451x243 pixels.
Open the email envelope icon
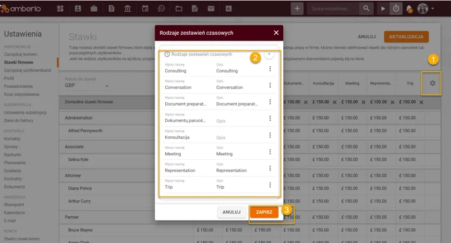tap(211, 9)
